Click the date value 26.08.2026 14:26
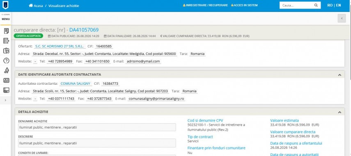 pos(283,147)
